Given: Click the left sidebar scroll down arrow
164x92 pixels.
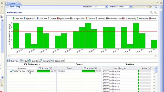Looking at the screenshot, I should [x=2, y=77].
